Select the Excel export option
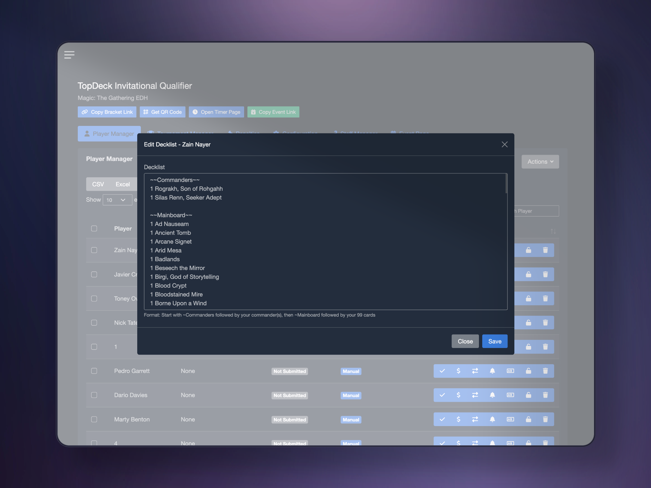 pos(123,184)
